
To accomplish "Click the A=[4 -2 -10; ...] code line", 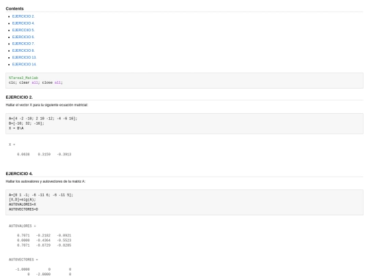I will pos(43,119).
